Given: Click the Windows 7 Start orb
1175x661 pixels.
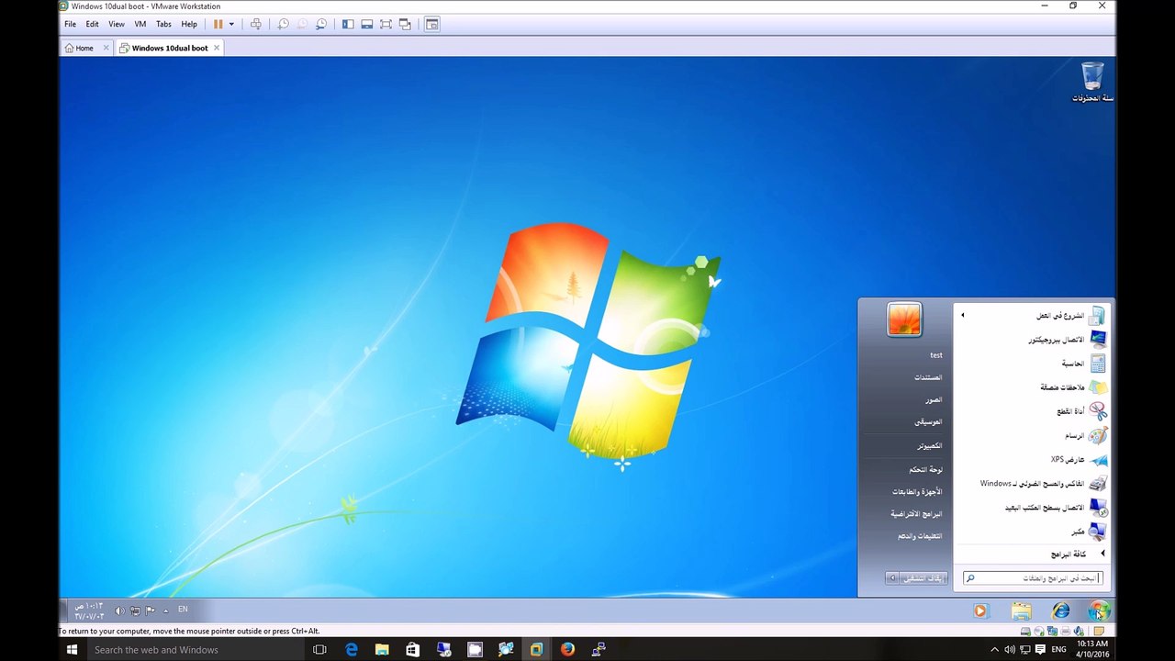Looking at the screenshot, I should pos(1099,611).
